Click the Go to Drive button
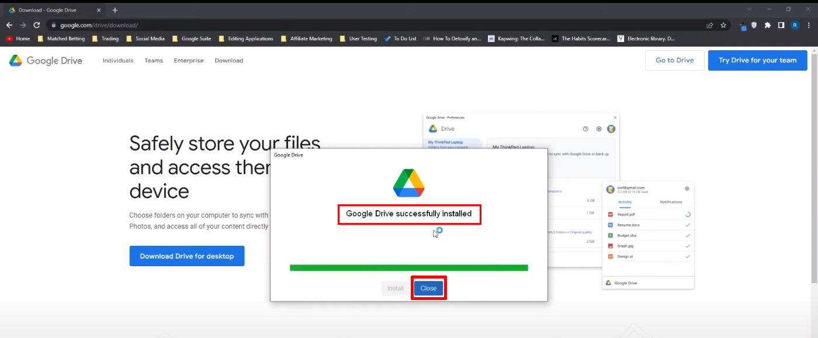The image size is (818, 338). (x=674, y=60)
